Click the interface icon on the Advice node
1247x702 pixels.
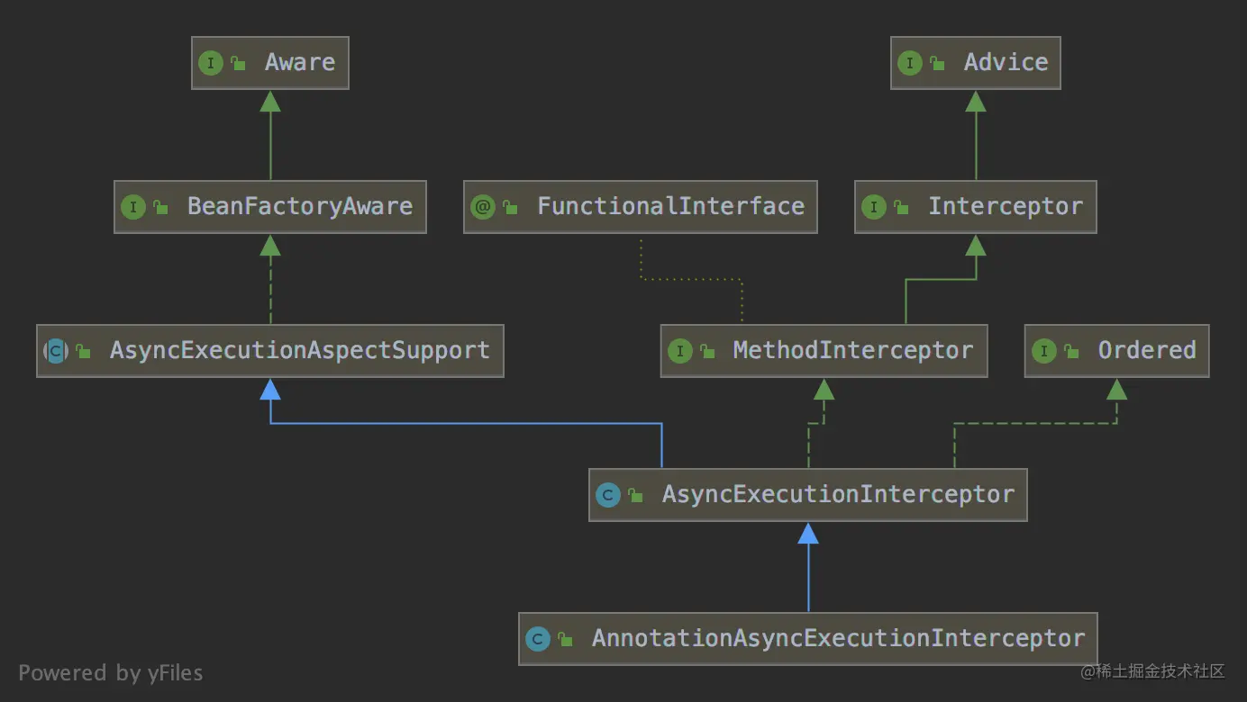(x=909, y=63)
